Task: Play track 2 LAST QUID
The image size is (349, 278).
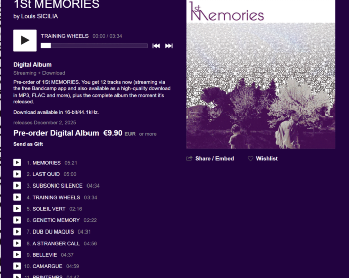Action: click(17, 174)
